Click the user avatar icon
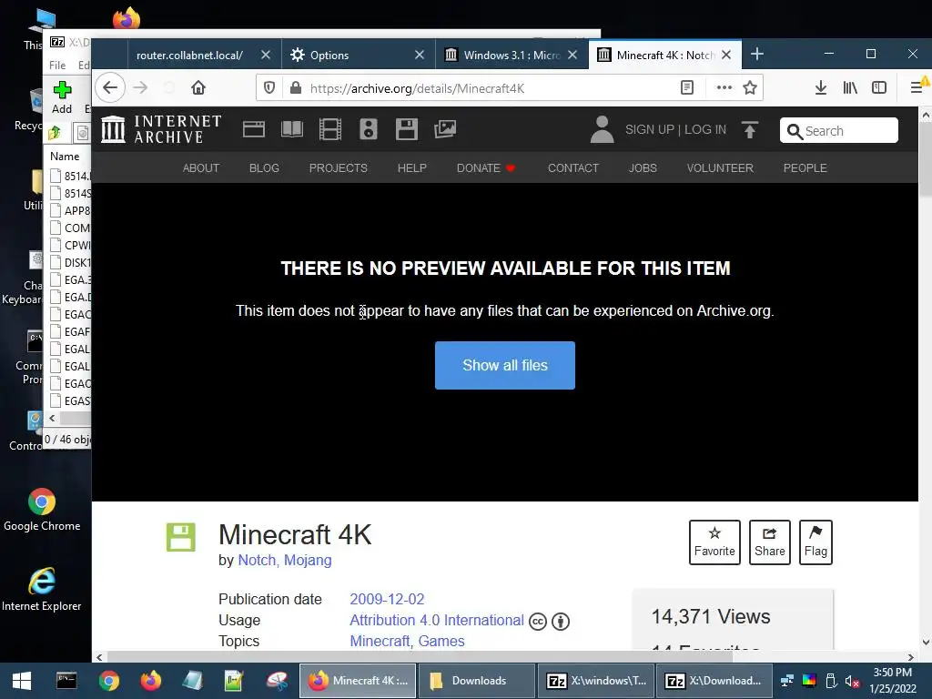The height and width of the screenshot is (699, 932). (x=602, y=129)
